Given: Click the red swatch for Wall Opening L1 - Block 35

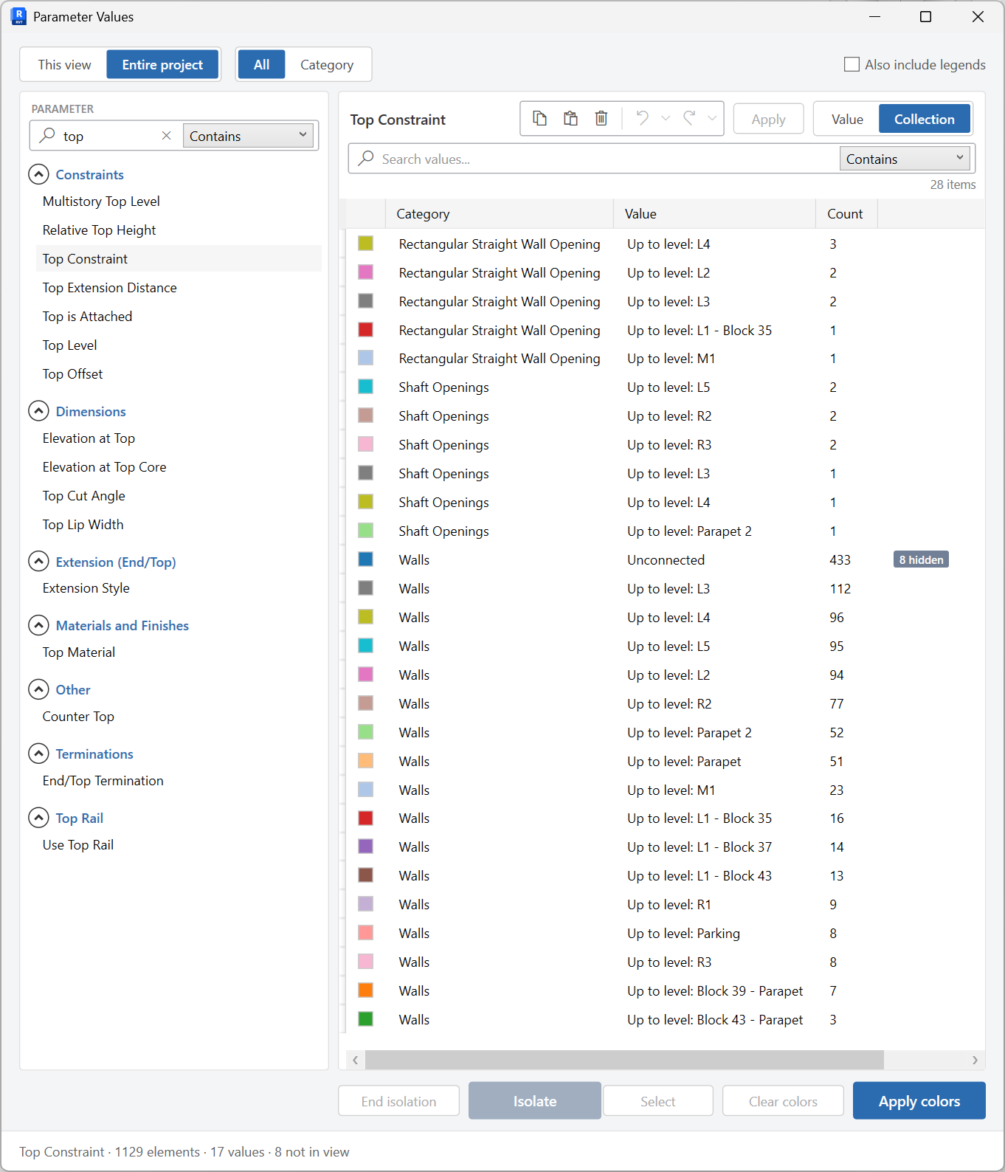Looking at the screenshot, I should (x=365, y=330).
